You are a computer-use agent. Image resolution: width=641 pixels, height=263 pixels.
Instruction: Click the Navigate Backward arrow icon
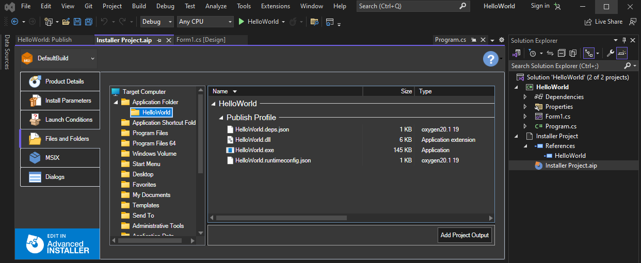(14, 22)
